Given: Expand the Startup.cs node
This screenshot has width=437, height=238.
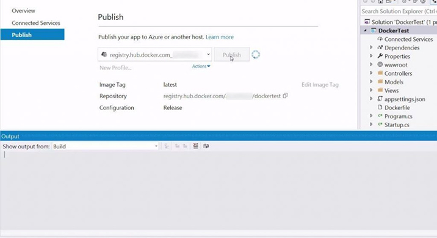Looking at the screenshot, I should [x=371, y=124].
